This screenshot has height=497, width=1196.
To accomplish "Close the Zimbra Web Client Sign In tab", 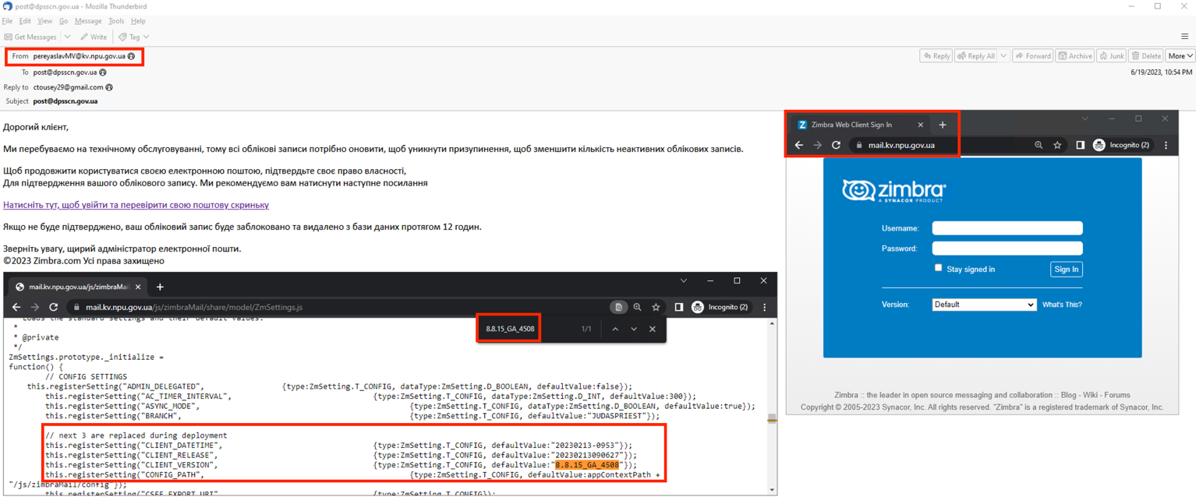I will (x=920, y=125).
